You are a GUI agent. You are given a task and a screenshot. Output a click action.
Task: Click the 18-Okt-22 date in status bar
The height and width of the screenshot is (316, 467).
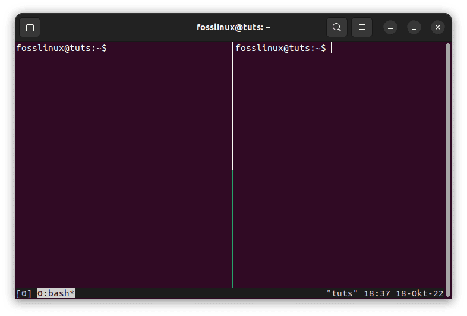point(419,293)
